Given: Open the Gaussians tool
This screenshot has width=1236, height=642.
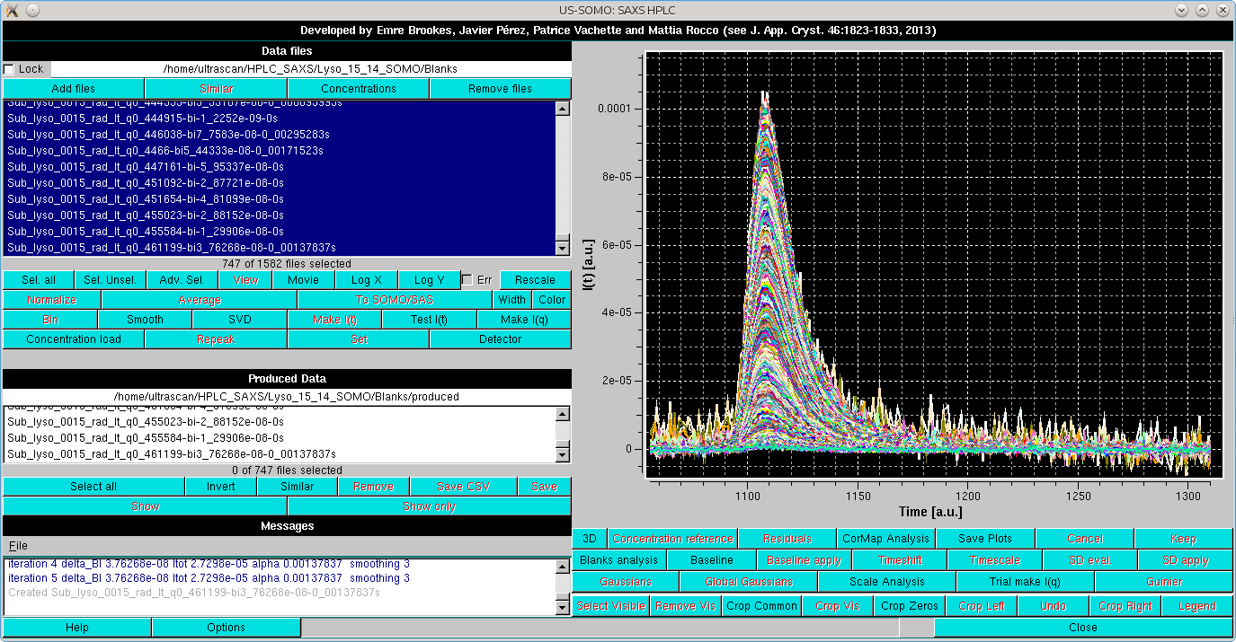Looking at the screenshot, I should tap(625, 582).
